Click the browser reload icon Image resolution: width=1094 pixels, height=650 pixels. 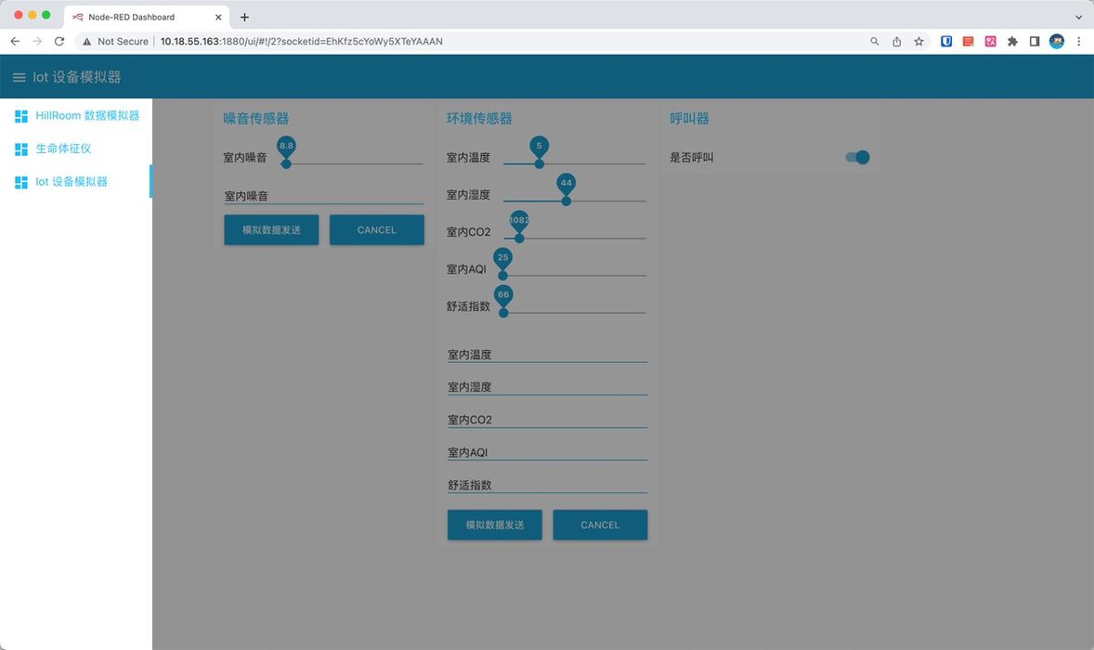coord(59,42)
